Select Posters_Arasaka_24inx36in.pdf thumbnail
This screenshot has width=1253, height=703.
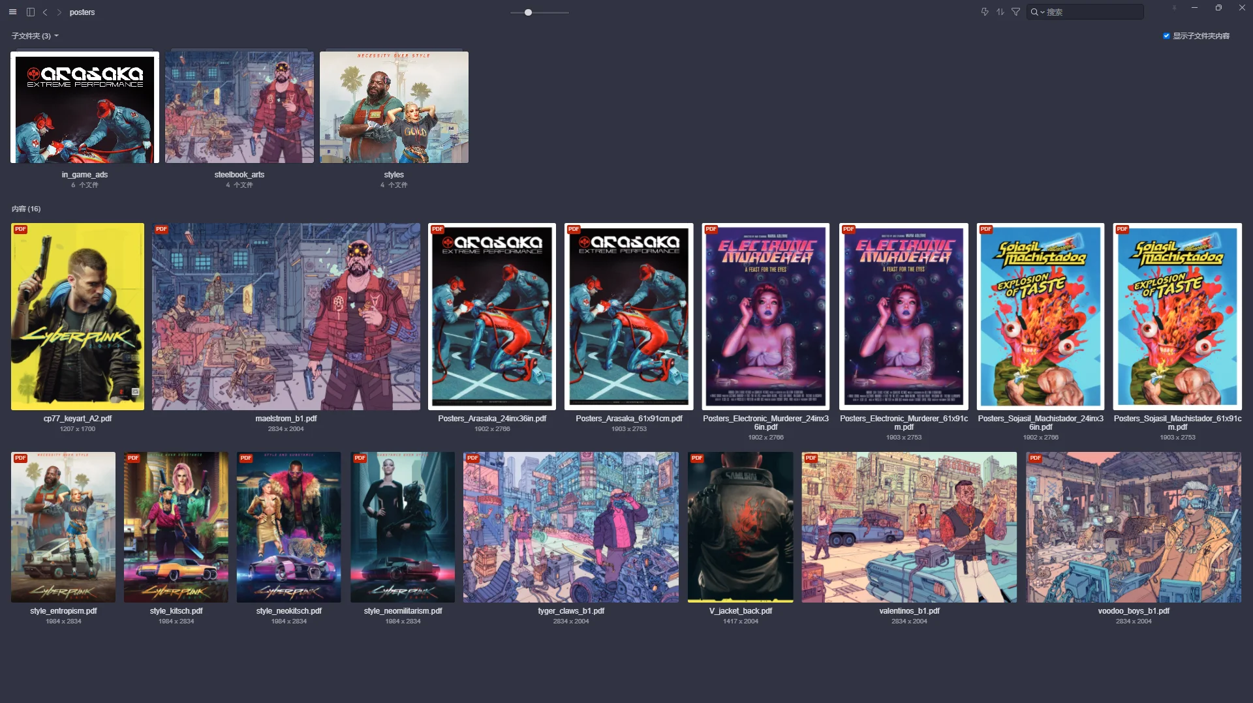(492, 316)
